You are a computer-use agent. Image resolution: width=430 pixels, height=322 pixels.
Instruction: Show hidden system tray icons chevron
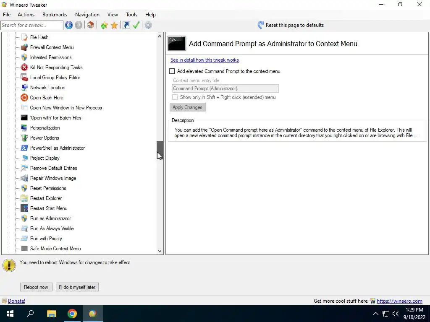pos(376,314)
